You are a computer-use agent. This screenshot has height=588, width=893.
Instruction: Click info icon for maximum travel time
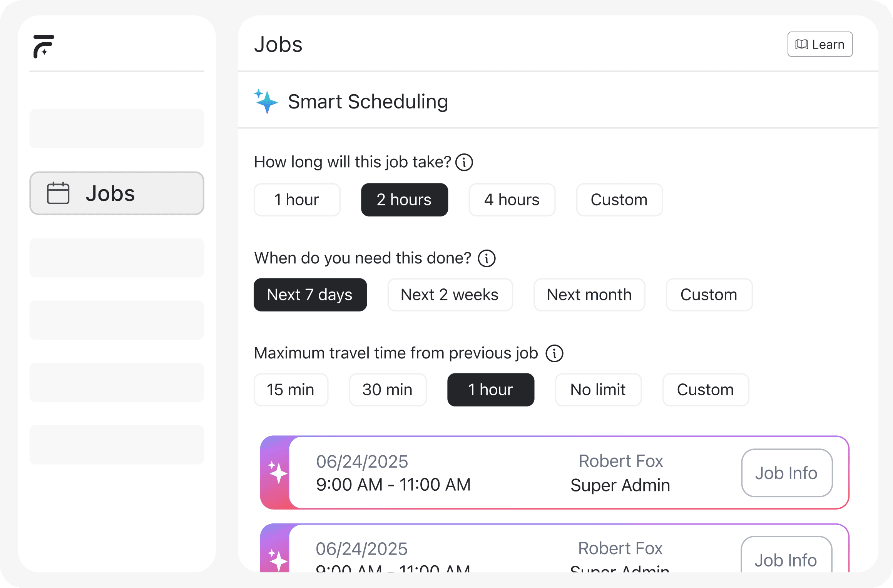pos(554,353)
